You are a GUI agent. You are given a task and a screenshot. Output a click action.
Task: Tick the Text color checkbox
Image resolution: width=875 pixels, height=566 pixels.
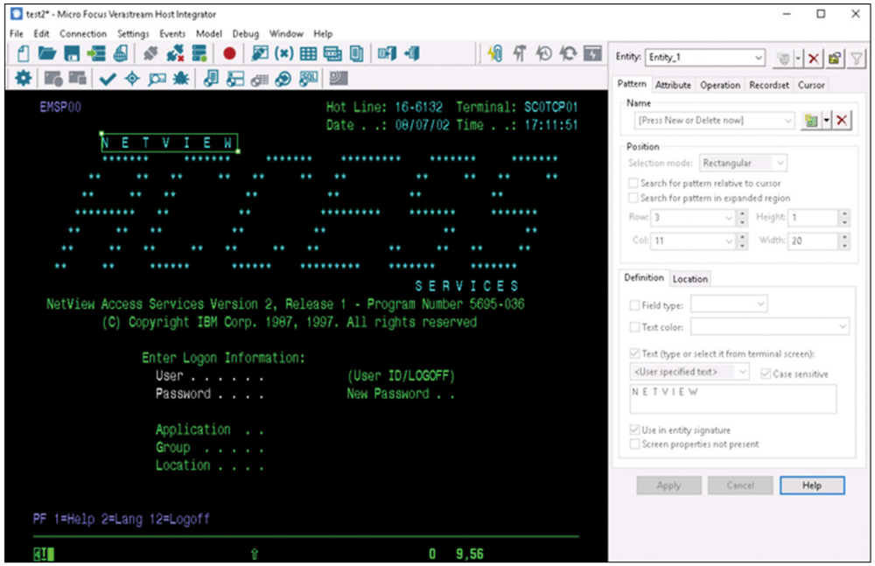pyautogui.click(x=634, y=327)
